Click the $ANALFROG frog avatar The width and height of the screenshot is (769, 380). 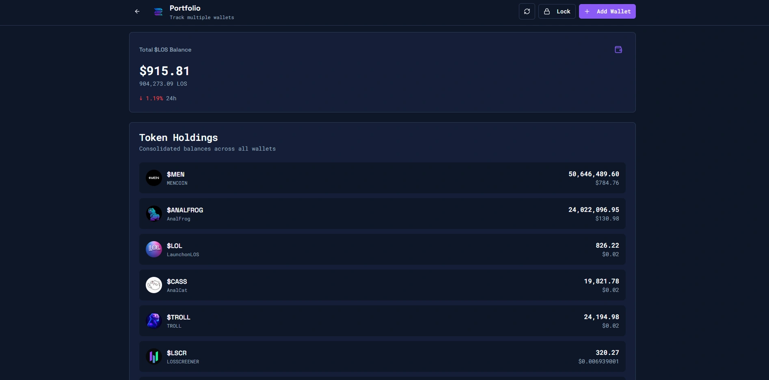click(x=154, y=214)
